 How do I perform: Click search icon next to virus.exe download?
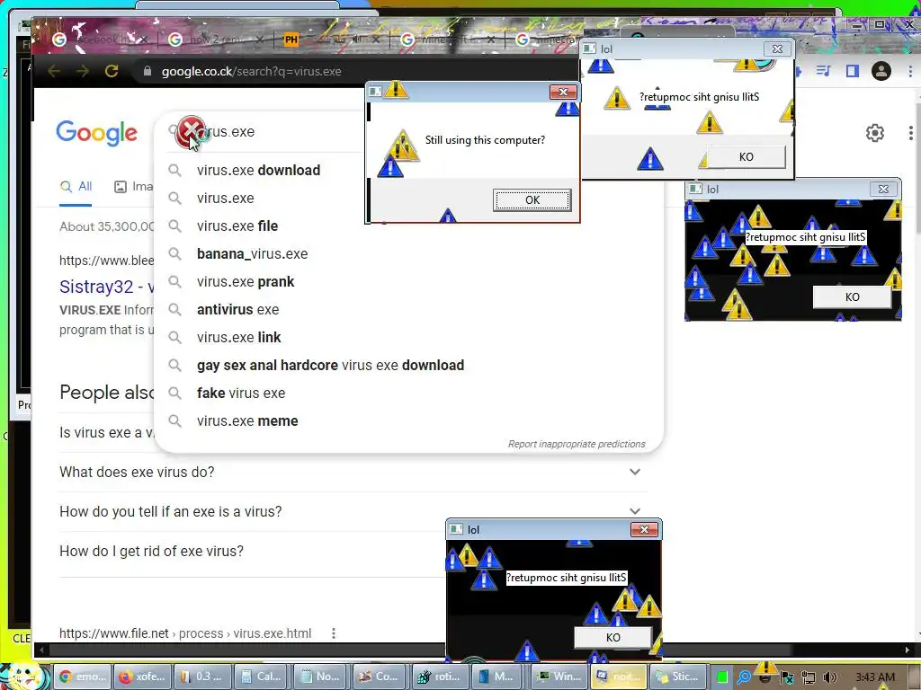click(174, 170)
